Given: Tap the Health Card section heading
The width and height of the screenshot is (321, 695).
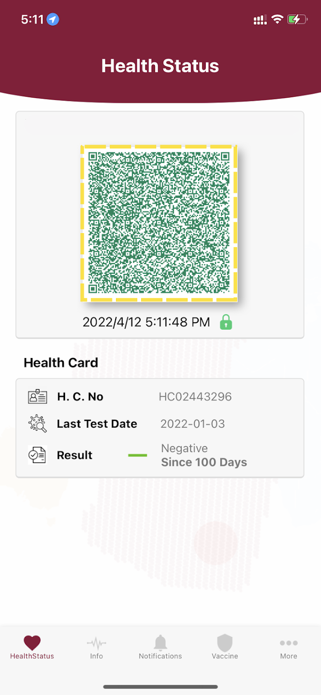Looking at the screenshot, I should (61, 363).
